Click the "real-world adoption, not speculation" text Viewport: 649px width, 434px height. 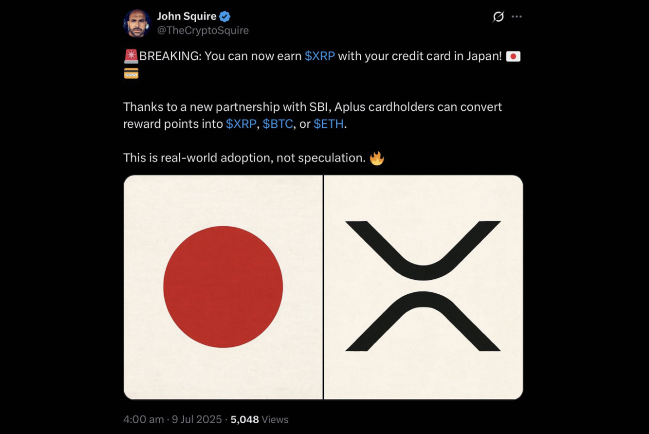click(x=263, y=158)
